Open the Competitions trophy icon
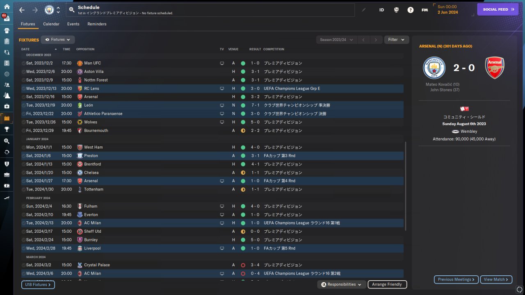Image resolution: width=525 pixels, height=295 pixels. click(7, 129)
